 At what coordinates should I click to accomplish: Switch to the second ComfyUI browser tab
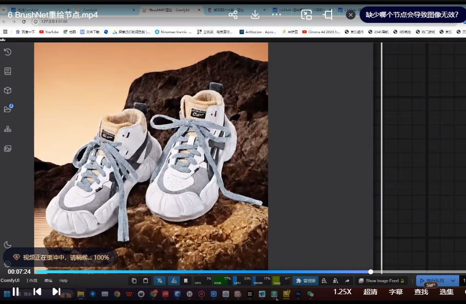[106, 10]
